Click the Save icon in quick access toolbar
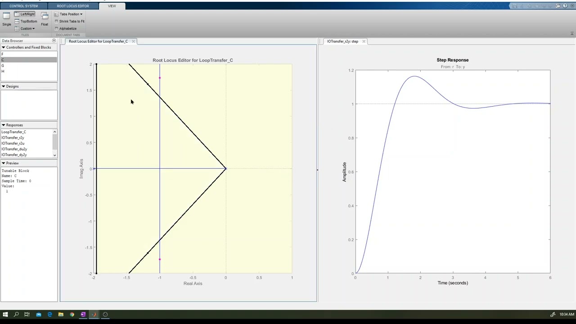The image size is (576, 324). [515, 6]
